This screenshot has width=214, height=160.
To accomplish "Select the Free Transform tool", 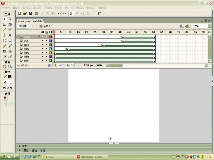I will [x=5, y=24].
